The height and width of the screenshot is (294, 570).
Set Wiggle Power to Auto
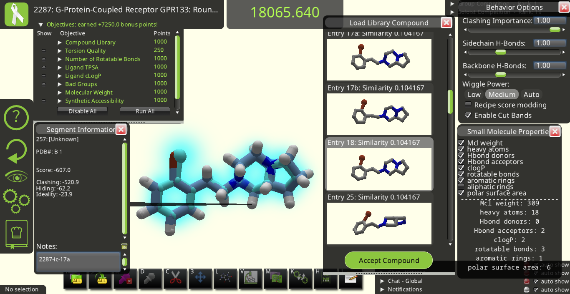[x=531, y=95]
